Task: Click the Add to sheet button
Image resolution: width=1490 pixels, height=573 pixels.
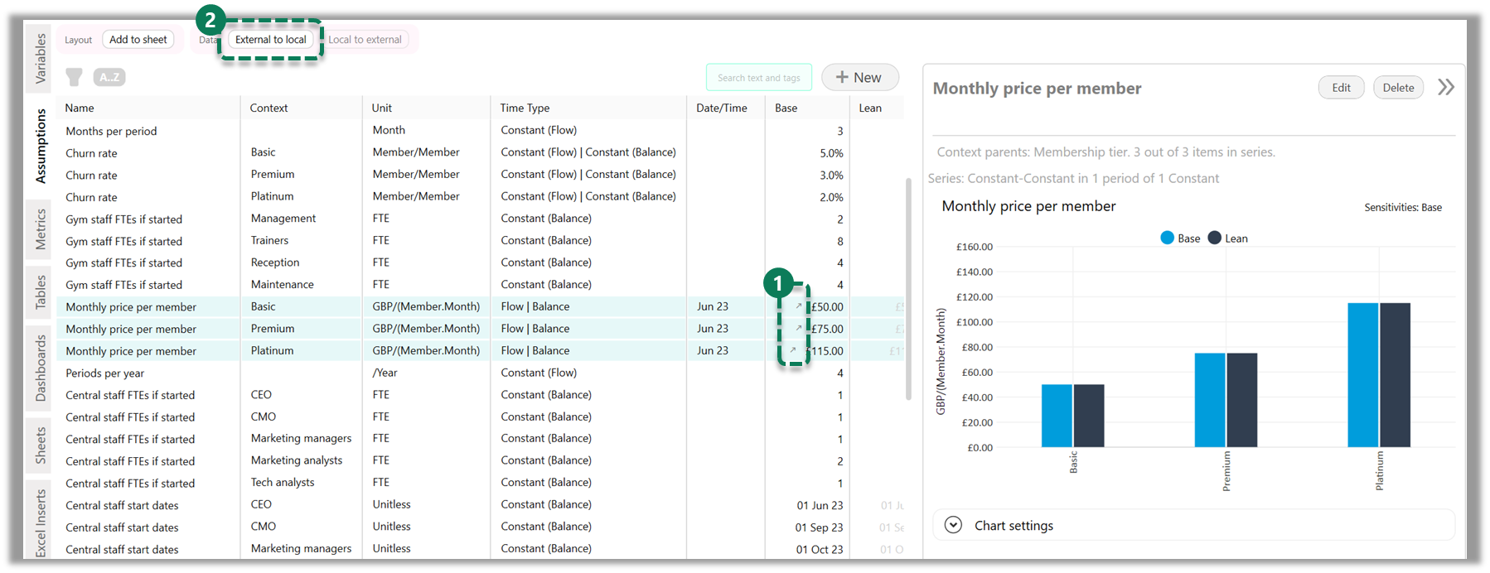Action: point(138,39)
